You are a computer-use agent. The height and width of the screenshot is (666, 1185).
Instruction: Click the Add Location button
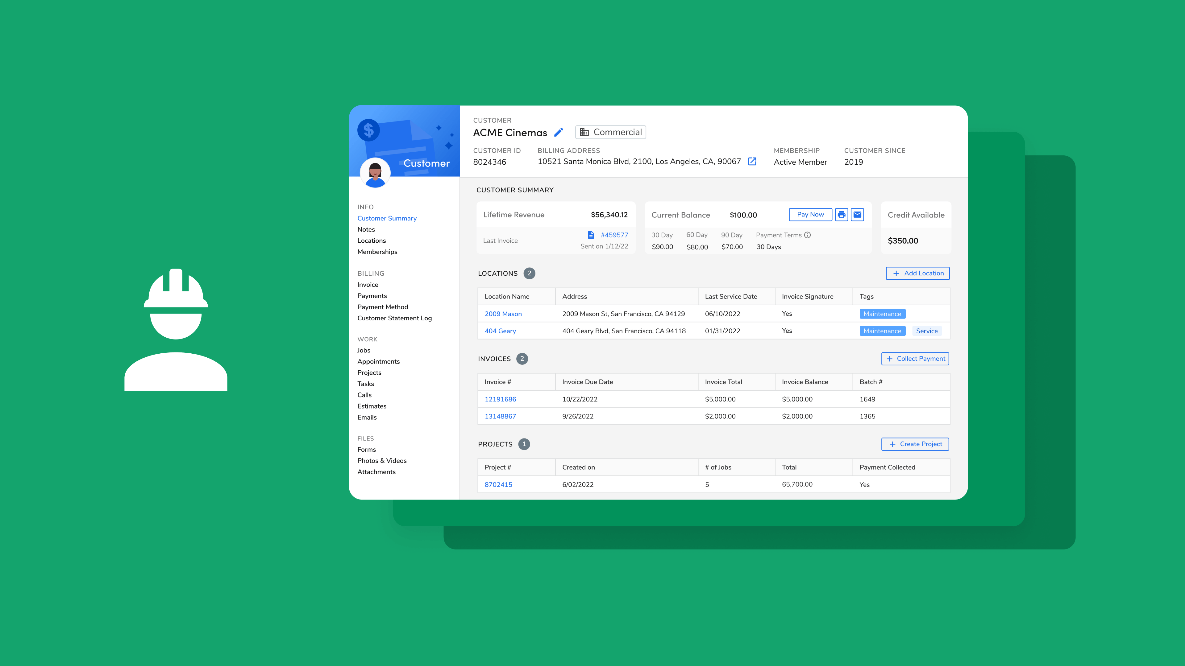point(918,273)
